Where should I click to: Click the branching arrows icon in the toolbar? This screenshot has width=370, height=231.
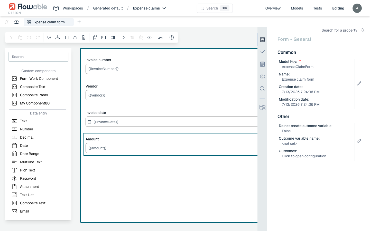point(95,37)
